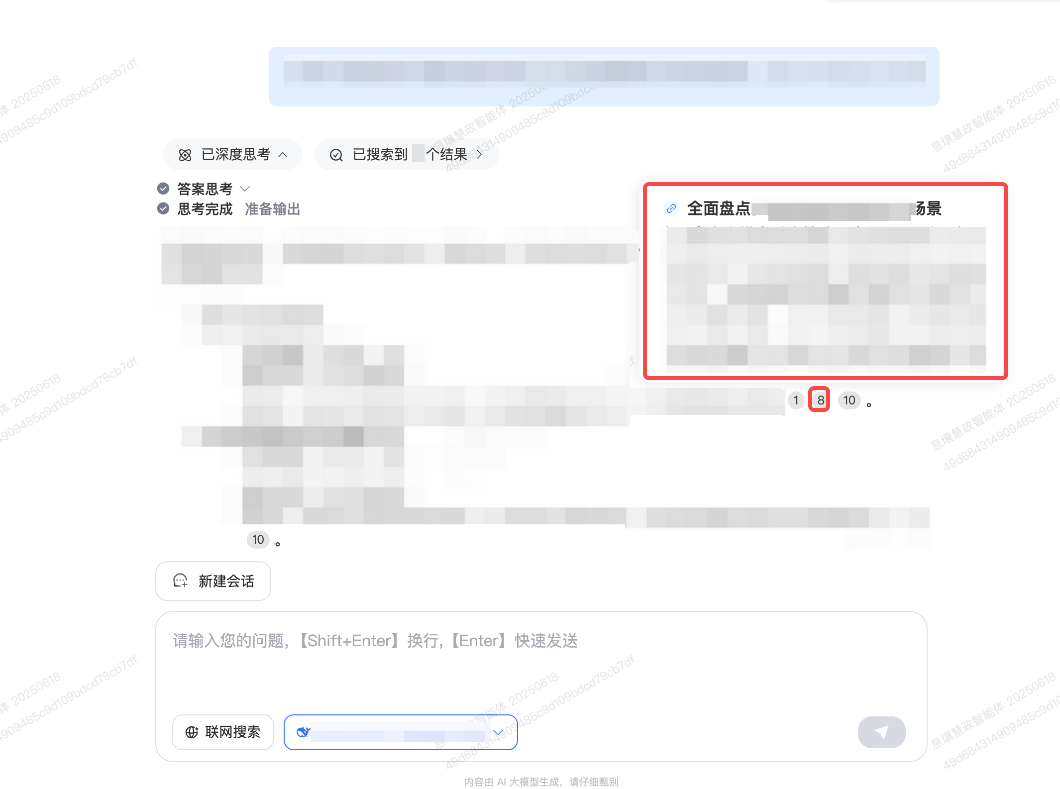Select the highlighted citation badge 8

[820, 400]
